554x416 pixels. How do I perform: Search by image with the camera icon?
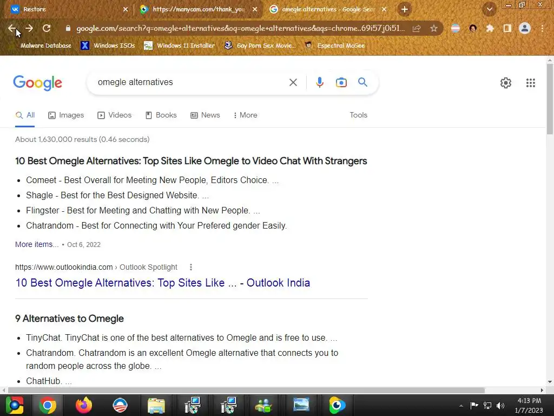(x=341, y=82)
